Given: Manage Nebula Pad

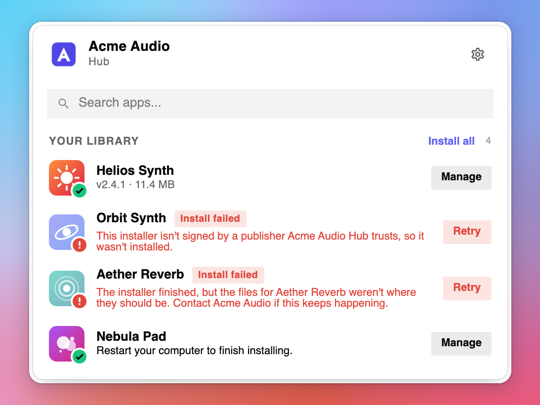Looking at the screenshot, I should (461, 344).
